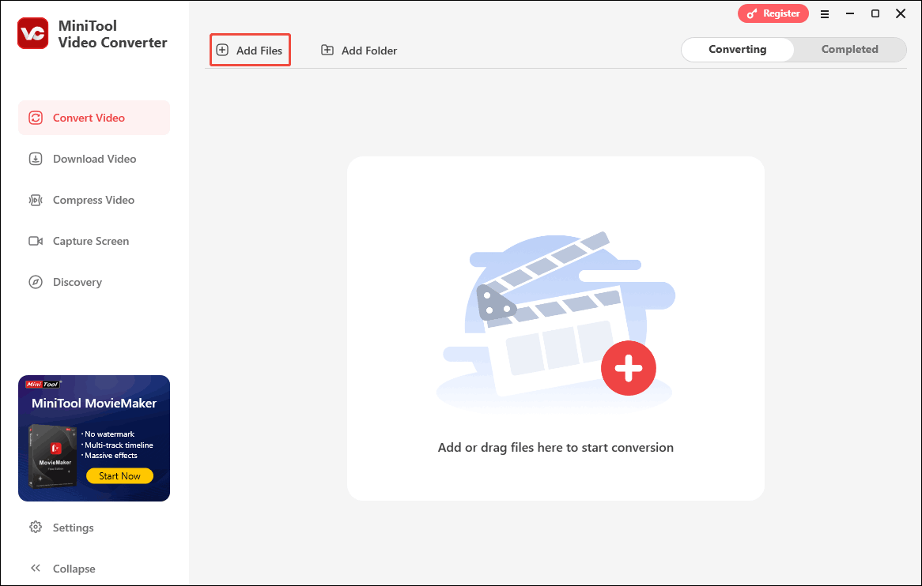Click the Collapse sidebar label
Screen dimensions: 922x586
(x=74, y=569)
